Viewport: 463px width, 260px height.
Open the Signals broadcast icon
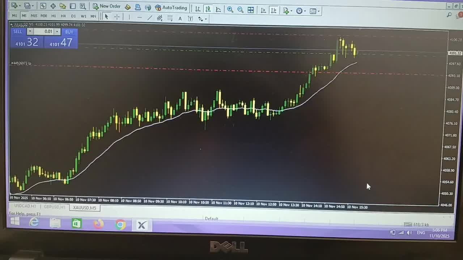pos(148,7)
